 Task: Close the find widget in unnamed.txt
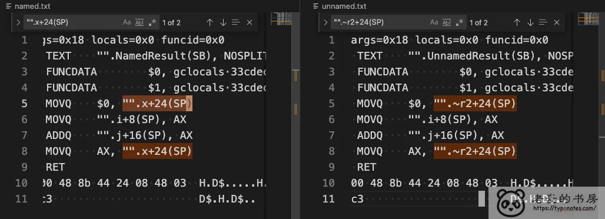coord(557,22)
